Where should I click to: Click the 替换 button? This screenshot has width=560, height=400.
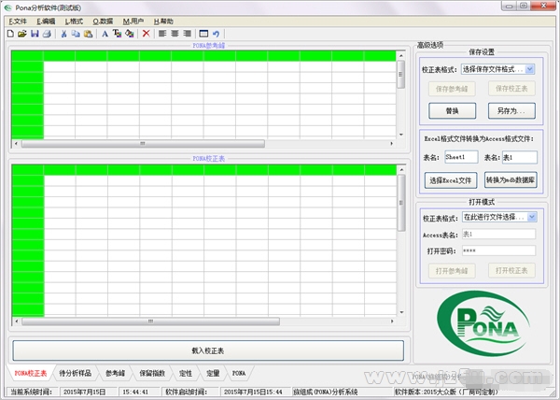452,111
